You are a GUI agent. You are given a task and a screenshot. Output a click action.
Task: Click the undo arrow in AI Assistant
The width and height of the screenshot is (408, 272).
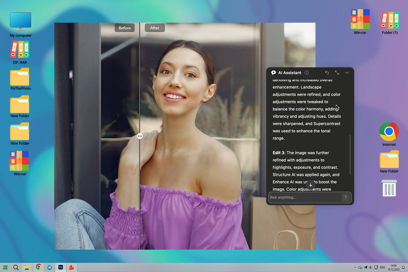tap(327, 72)
